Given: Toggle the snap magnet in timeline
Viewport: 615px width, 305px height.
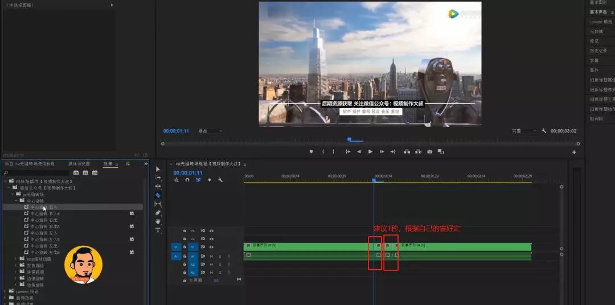Looking at the screenshot, I should 187,180.
